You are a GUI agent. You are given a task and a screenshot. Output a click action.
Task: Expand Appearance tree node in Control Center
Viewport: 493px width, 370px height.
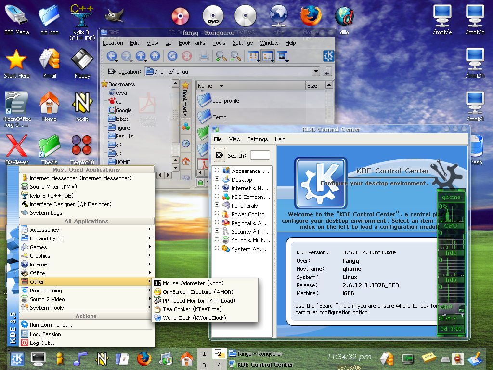coord(217,170)
